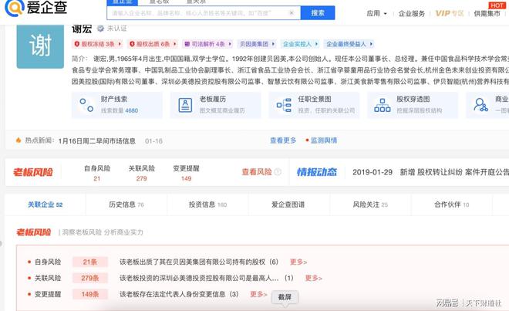Click the 279条 badge for 关联风险
509x311 pixels.
[x=90, y=278]
